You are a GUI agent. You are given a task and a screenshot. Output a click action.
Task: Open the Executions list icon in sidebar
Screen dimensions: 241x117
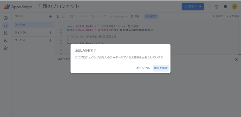click(x=6, y=41)
